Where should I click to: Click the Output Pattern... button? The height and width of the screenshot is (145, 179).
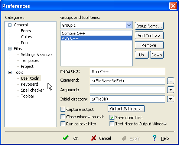pyautogui.click(x=126, y=109)
